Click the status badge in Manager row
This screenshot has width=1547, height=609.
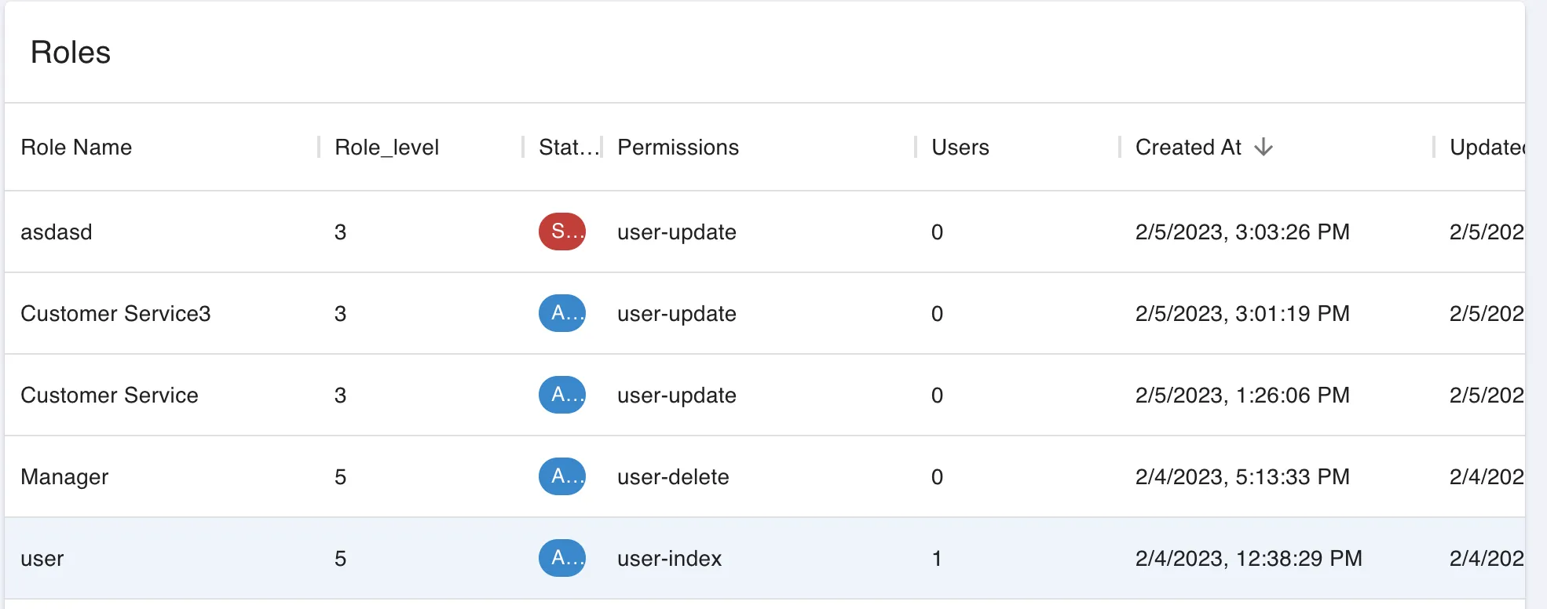(562, 476)
